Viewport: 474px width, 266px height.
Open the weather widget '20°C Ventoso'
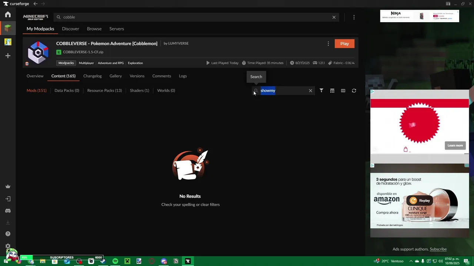pos(389,261)
